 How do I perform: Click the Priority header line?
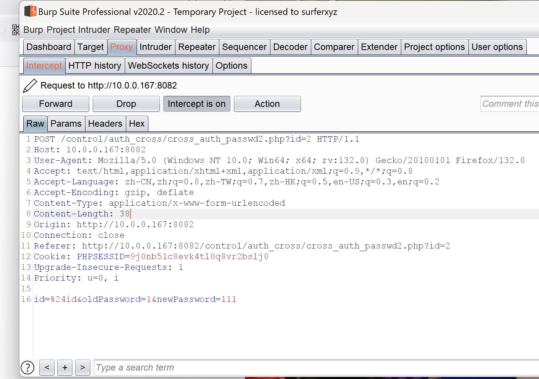click(77, 278)
